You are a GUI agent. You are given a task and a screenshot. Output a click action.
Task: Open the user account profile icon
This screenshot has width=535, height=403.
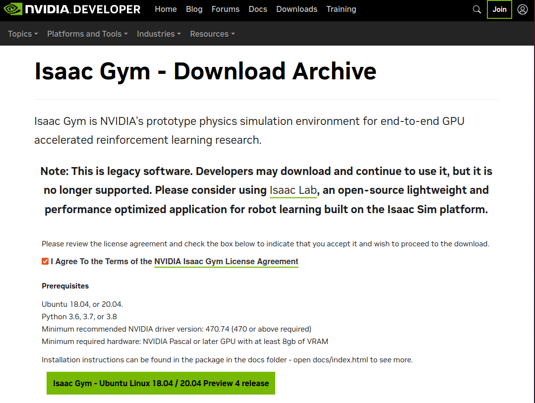click(523, 9)
